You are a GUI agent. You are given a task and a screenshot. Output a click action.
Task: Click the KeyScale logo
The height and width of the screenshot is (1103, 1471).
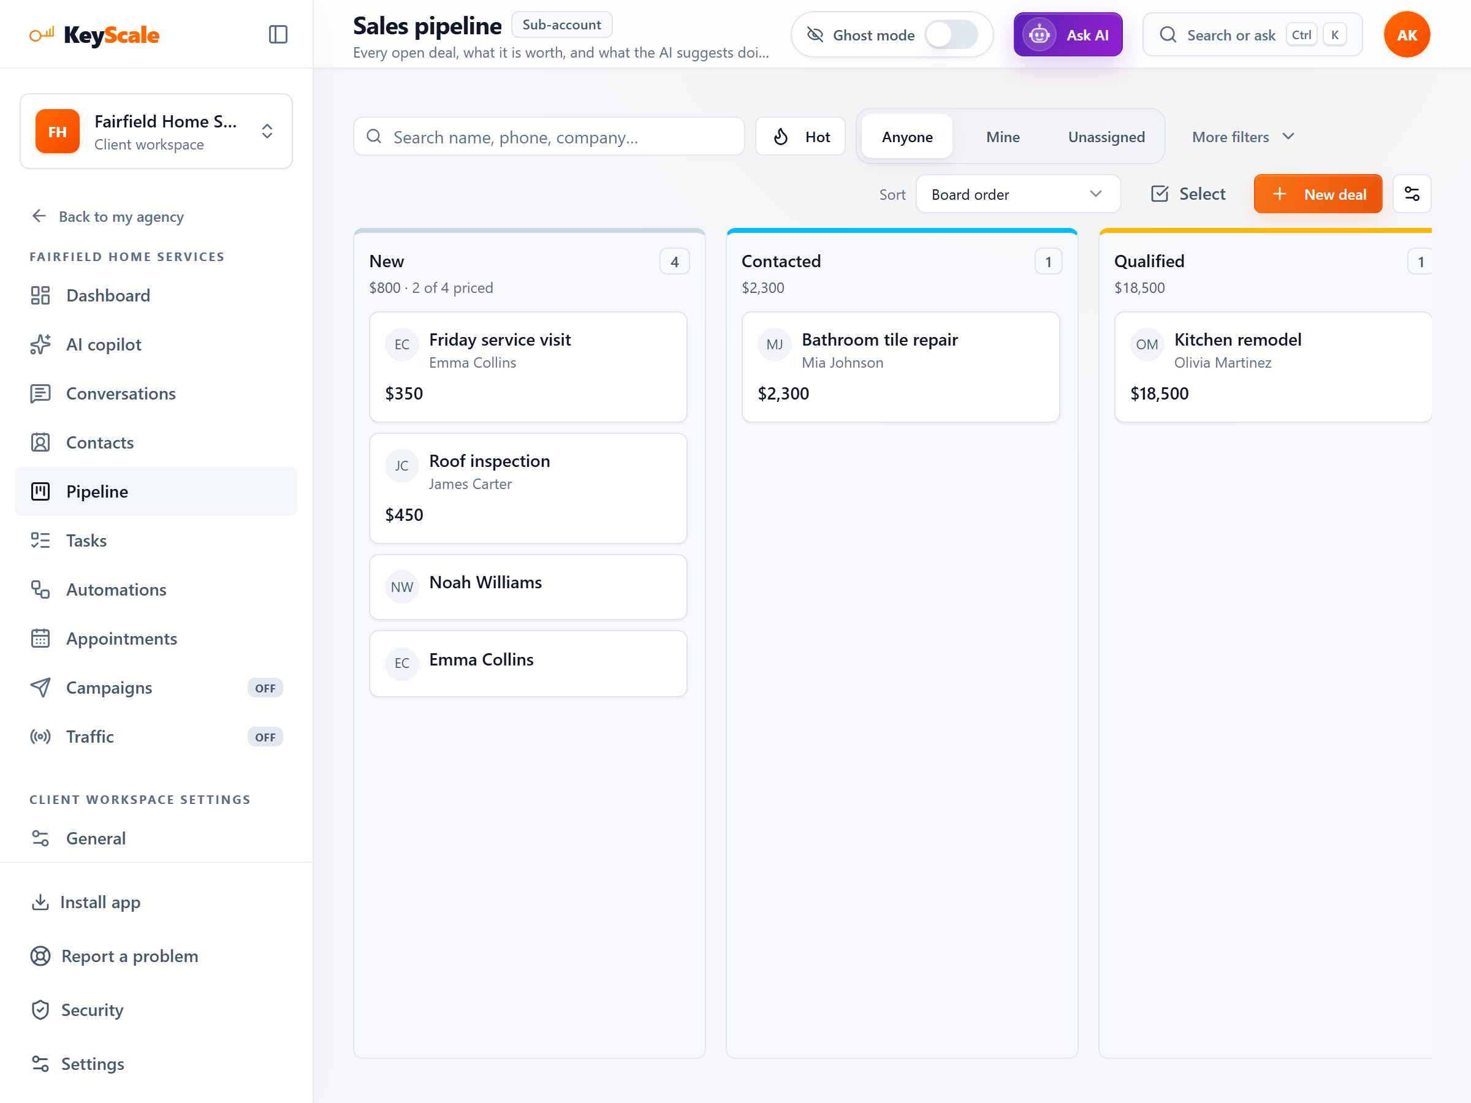[x=94, y=34]
